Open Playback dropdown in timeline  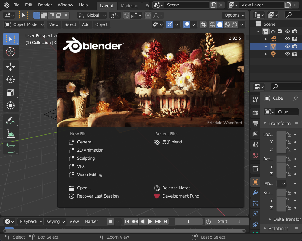30,222
